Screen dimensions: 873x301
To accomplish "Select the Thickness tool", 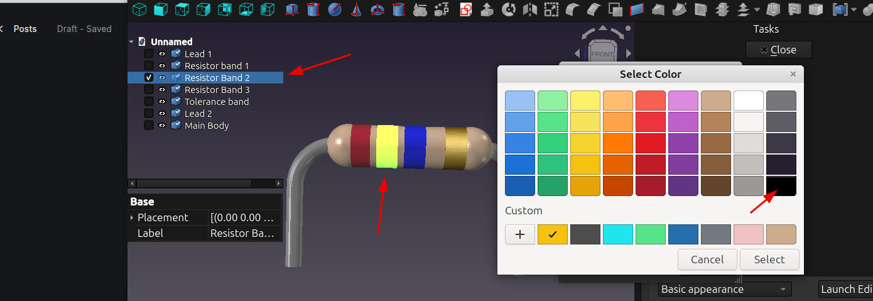I will click(773, 9).
